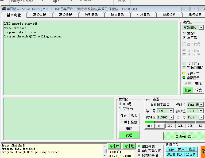Image resolution: width=205 pixels, height=158 pixels.
Task: Click the green DTR status bar
Action: pos(150,122)
